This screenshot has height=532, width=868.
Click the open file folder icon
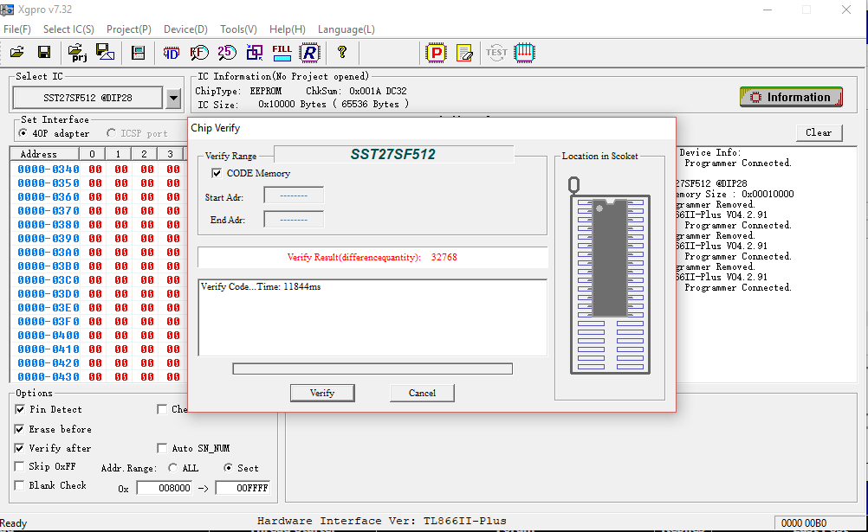16,53
